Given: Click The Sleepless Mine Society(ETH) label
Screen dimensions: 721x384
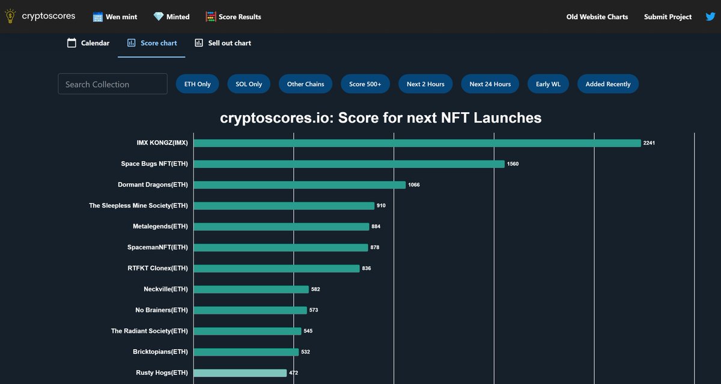Looking at the screenshot, I should pyautogui.click(x=138, y=206).
